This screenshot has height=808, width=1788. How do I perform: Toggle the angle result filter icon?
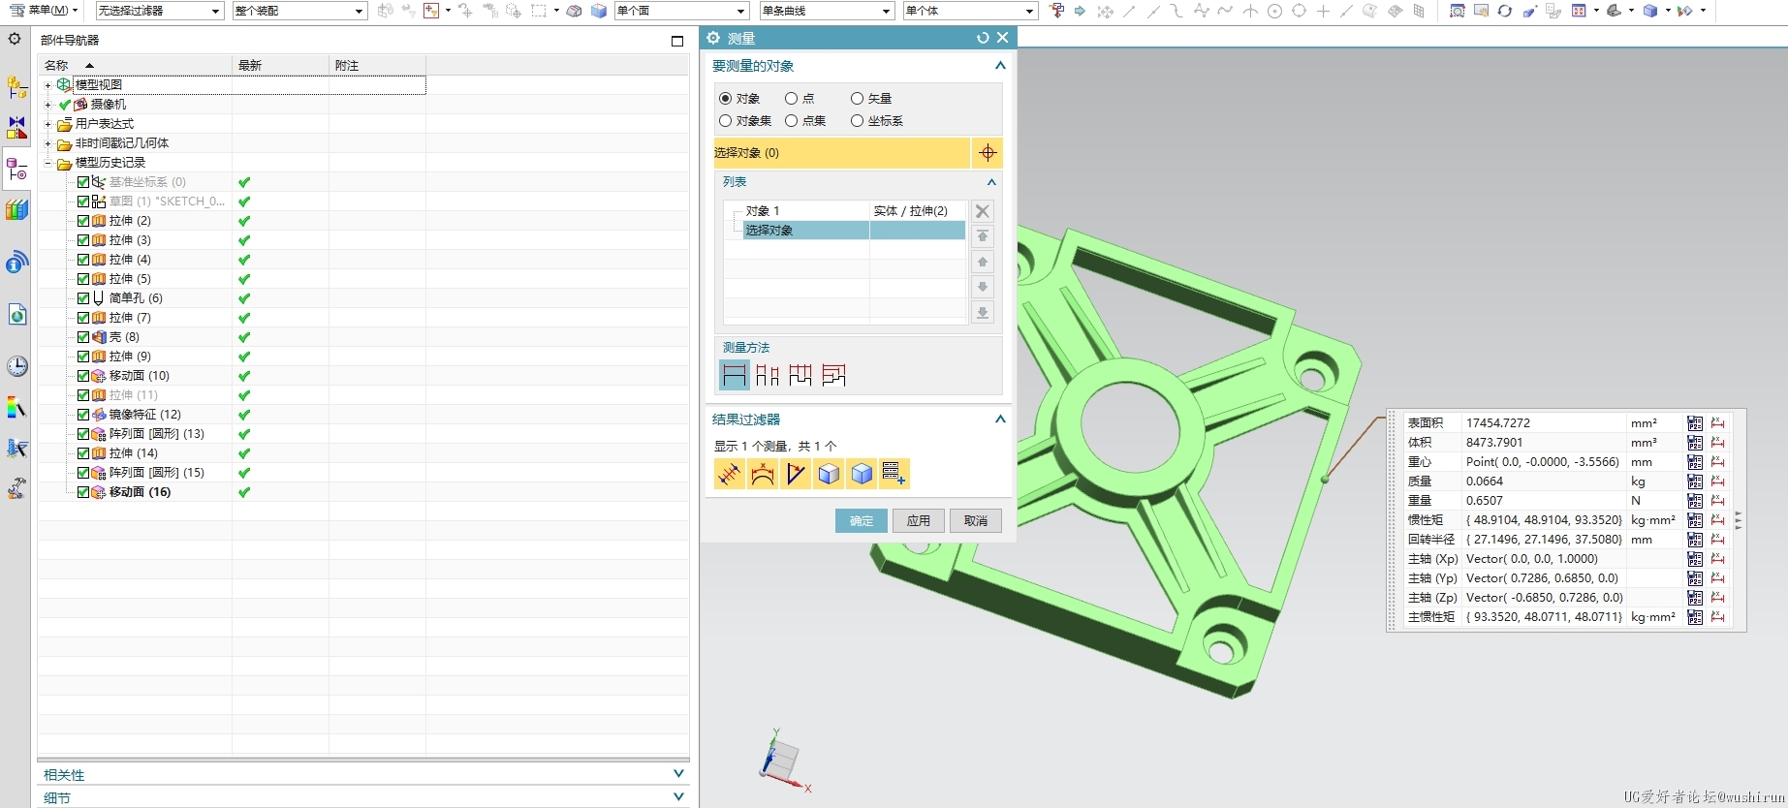[x=796, y=474]
